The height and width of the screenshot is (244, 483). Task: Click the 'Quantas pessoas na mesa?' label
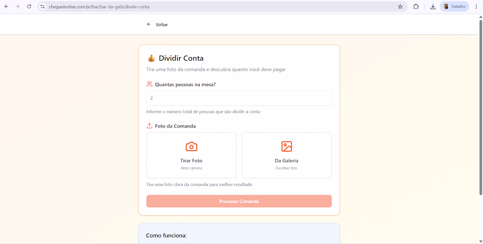tap(185, 84)
